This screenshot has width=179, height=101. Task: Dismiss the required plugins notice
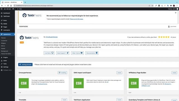coord(176,13)
